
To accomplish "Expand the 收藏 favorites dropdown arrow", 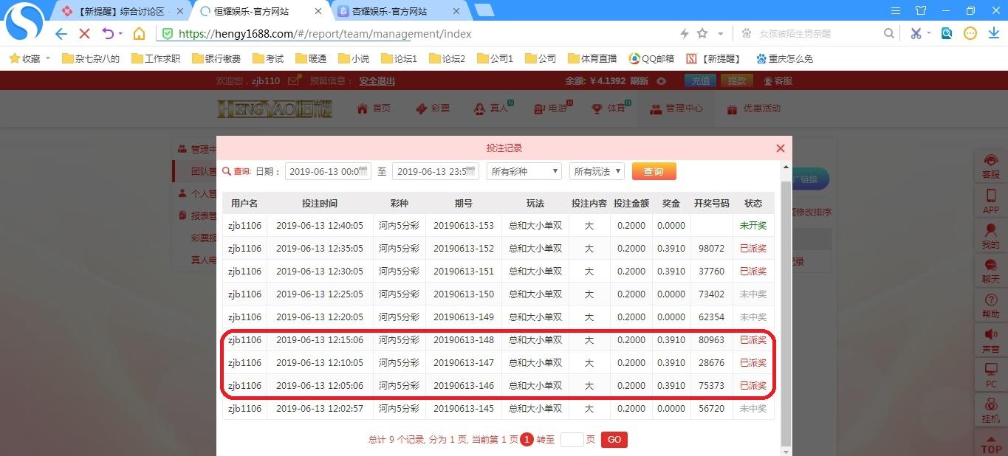I will pos(48,58).
